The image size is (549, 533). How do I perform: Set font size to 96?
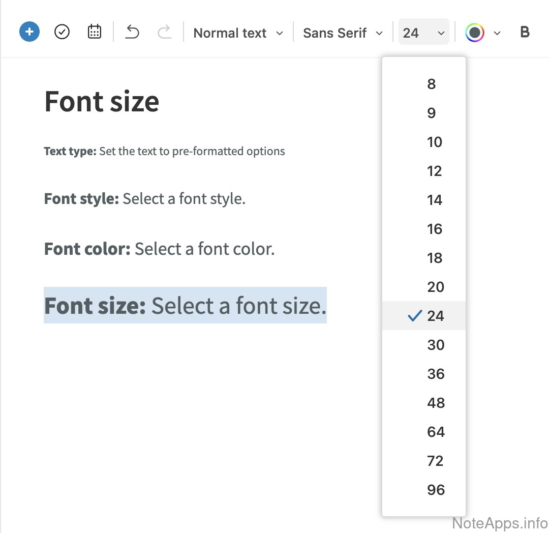click(x=436, y=490)
